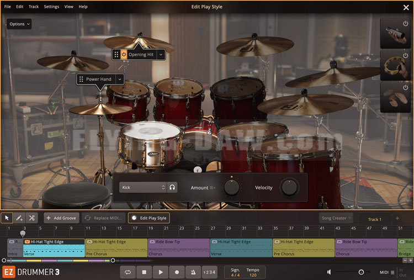Open the Kick instrument selector
The height and width of the screenshot is (280, 414).
click(142, 188)
